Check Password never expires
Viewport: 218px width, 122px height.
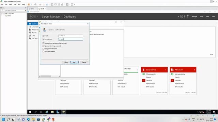pos(43,49)
